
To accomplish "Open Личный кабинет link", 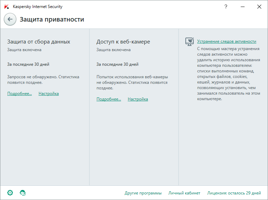I will coord(184,193).
